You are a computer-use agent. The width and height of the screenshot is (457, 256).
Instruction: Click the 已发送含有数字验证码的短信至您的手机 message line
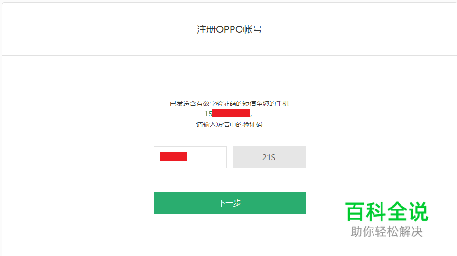tap(229, 104)
